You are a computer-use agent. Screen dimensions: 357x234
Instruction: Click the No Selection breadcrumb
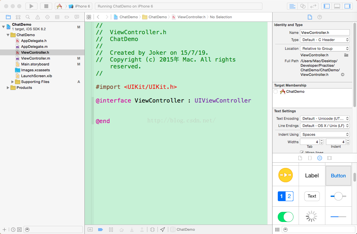point(221,17)
